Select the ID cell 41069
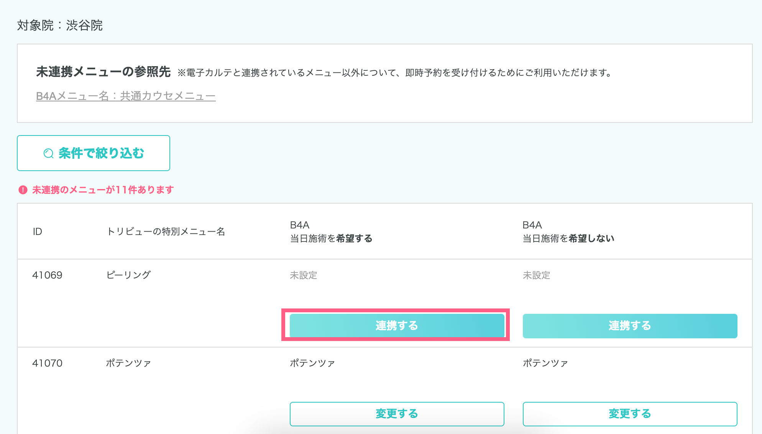762x434 pixels. pyautogui.click(x=47, y=275)
